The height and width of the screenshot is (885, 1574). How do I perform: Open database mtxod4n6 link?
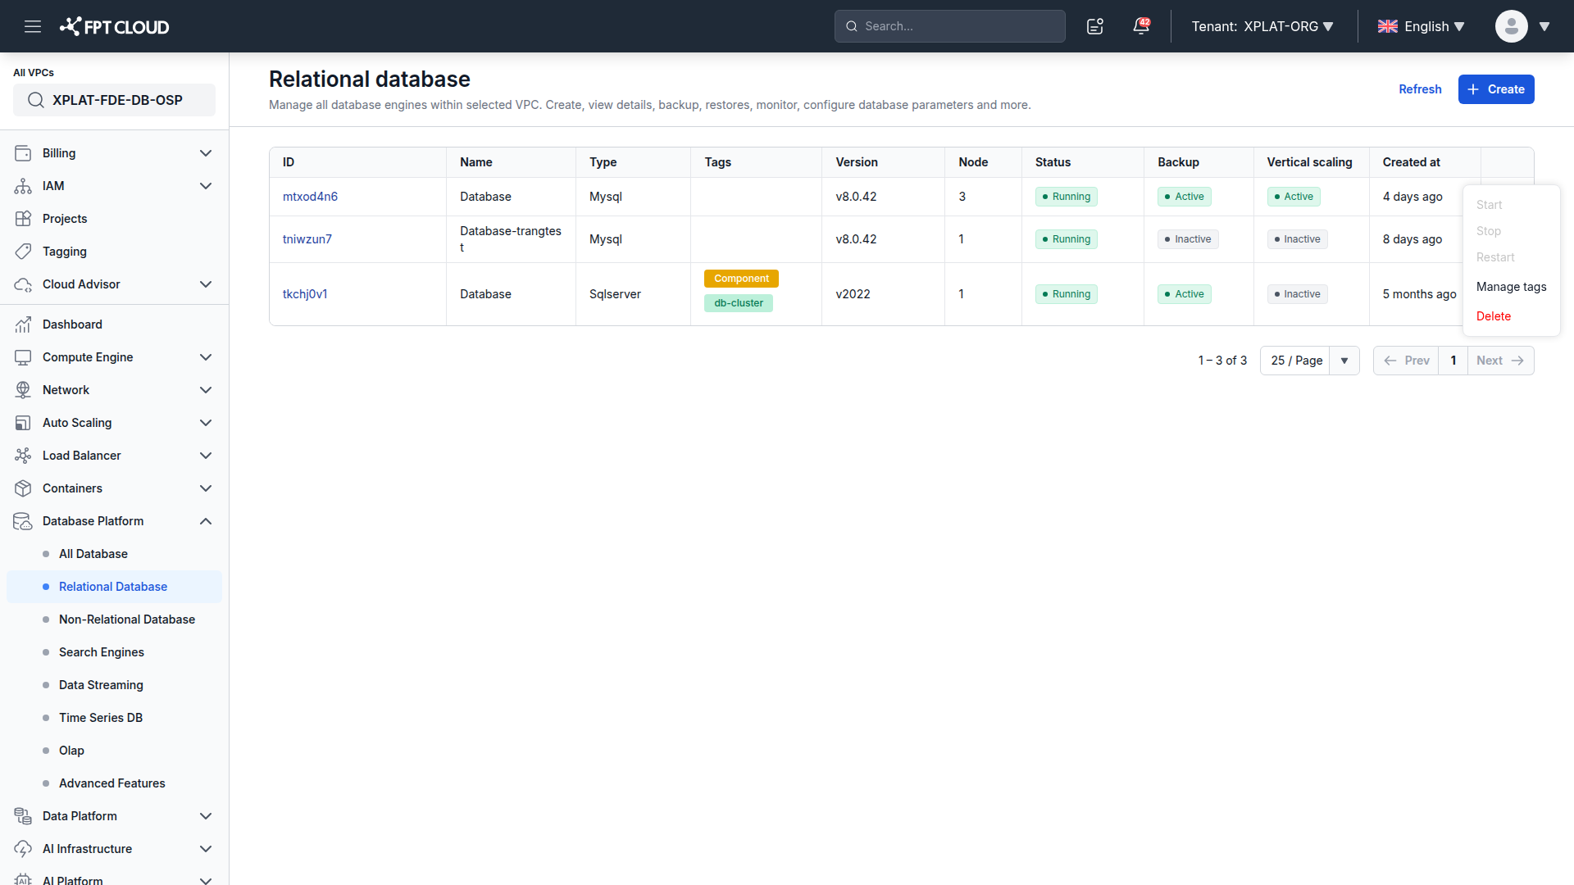(310, 197)
